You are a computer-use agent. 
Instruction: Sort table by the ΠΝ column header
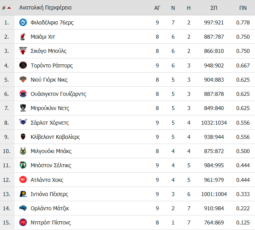pyautogui.click(x=243, y=8)
